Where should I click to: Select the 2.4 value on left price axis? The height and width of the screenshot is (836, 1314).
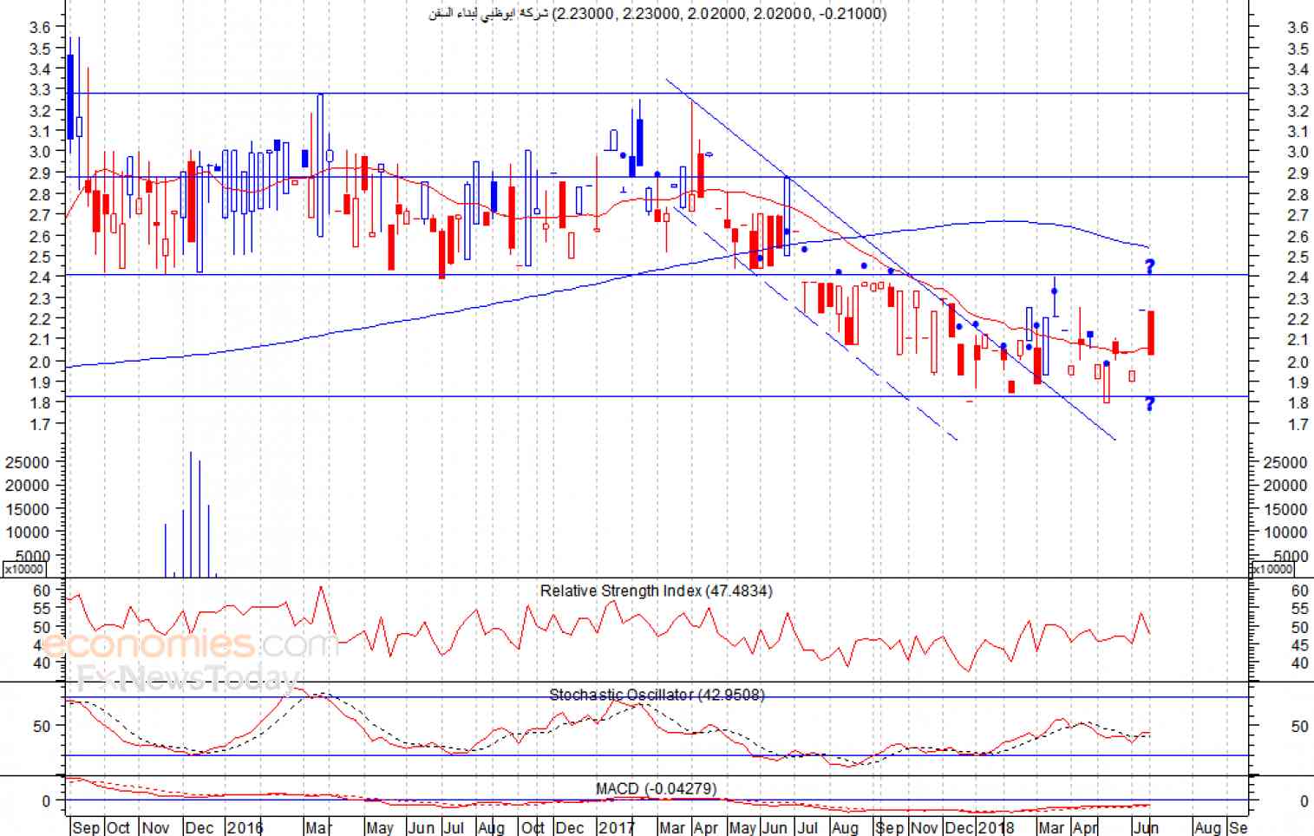click(x=40, y=277)
